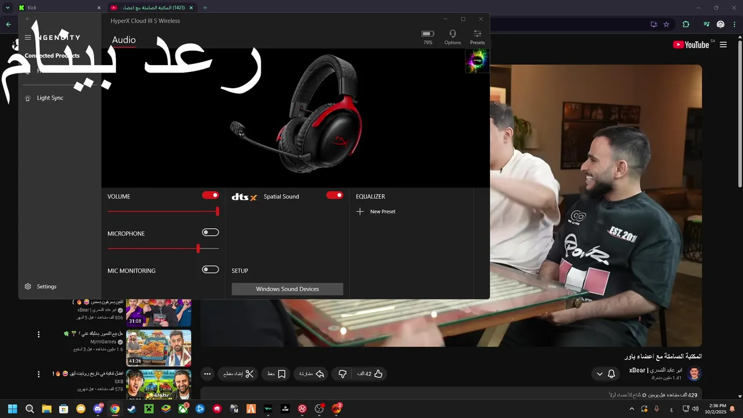Toggle the VOLUME switch off
Image resolution: width=743 pixels, height=418 pixels.
pyautogui.click(x=210, y=195)
